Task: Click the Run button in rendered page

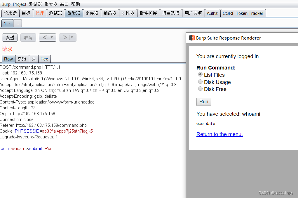Action: point(204,102)
